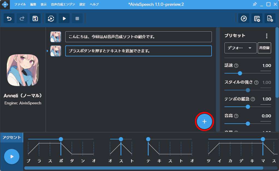Image resolution: width=279 pixels, height=171 pixels.
Task: Click the 音高 slider handle
Action: pos(248,124)
